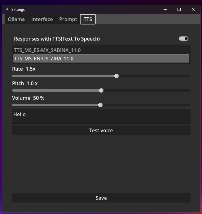Select the TTS tab
Screen dimensions: 202x214
(88, 19)
